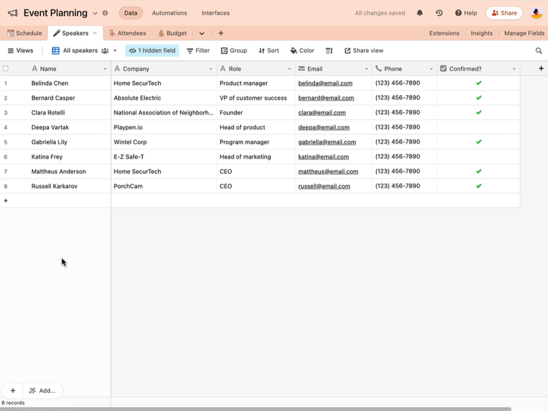Open the hidden tables chevron next to Budget
Viewport: 548px width, 411px height.
tap(201, 32)
